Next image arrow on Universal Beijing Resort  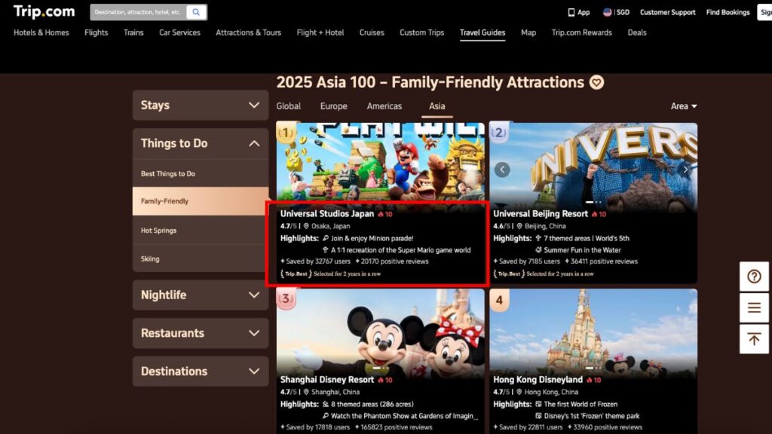[x=685, y=170]
